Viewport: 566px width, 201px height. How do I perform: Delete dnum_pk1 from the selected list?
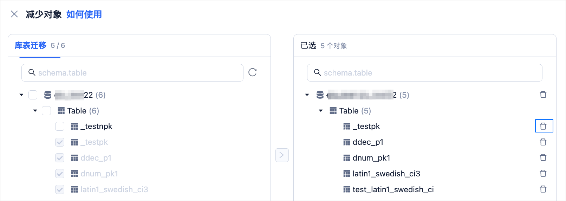coord(543,157)
